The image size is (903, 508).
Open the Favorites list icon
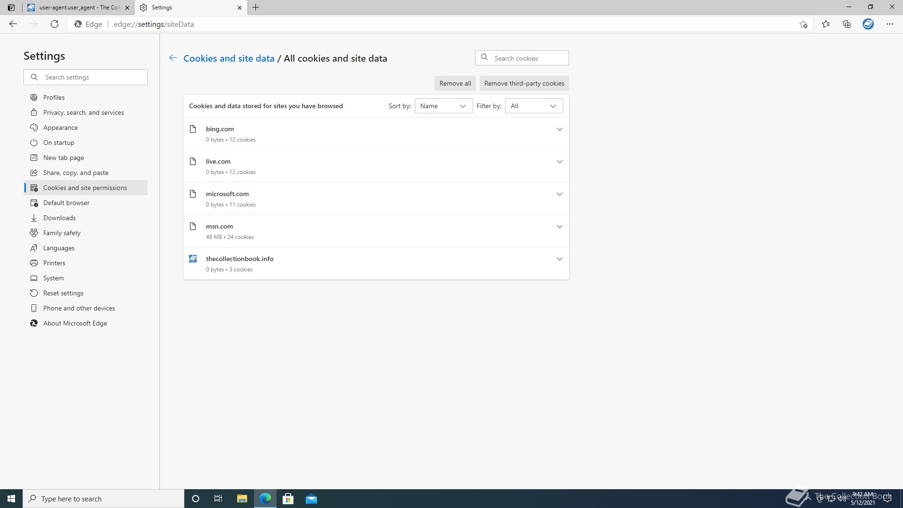[x=826, y=24]
